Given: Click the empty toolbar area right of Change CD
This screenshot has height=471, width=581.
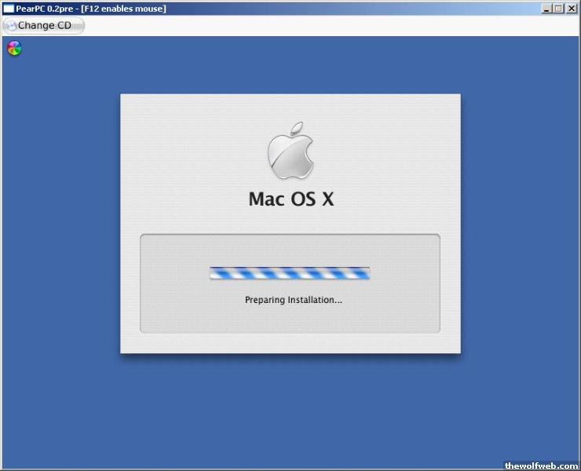Looking at the screenshot, I should pos(314,25).
